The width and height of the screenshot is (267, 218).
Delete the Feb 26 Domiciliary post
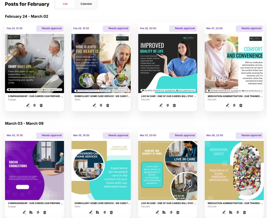107,105
